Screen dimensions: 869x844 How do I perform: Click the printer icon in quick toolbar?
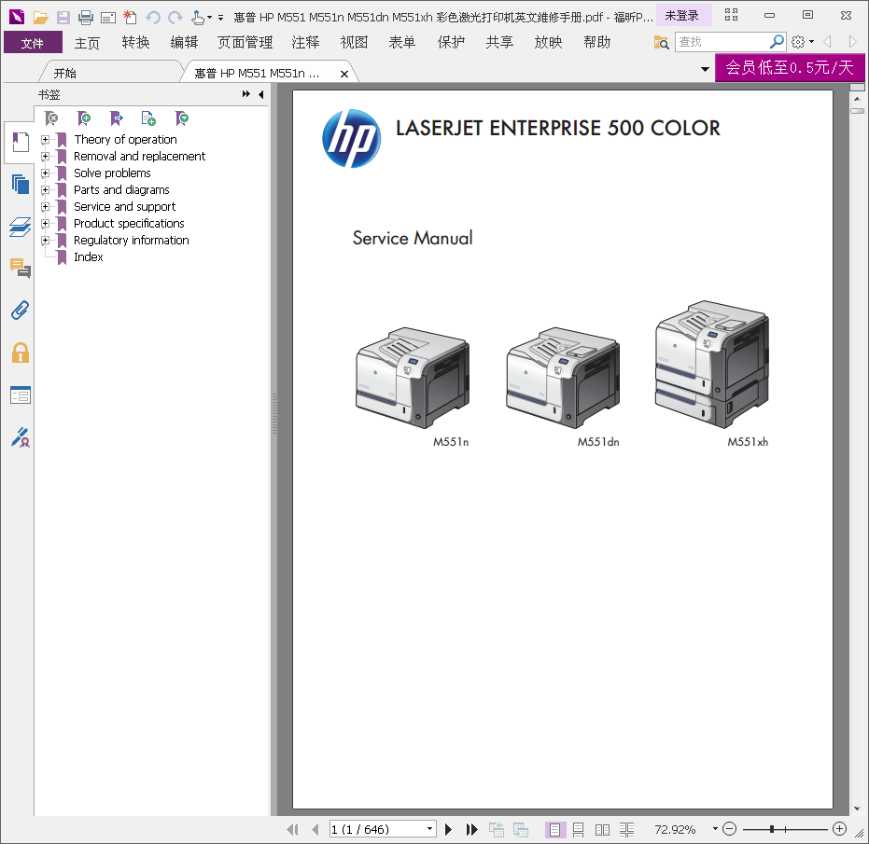85,17
